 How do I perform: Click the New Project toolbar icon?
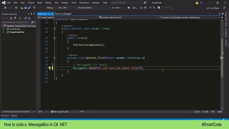16,8
